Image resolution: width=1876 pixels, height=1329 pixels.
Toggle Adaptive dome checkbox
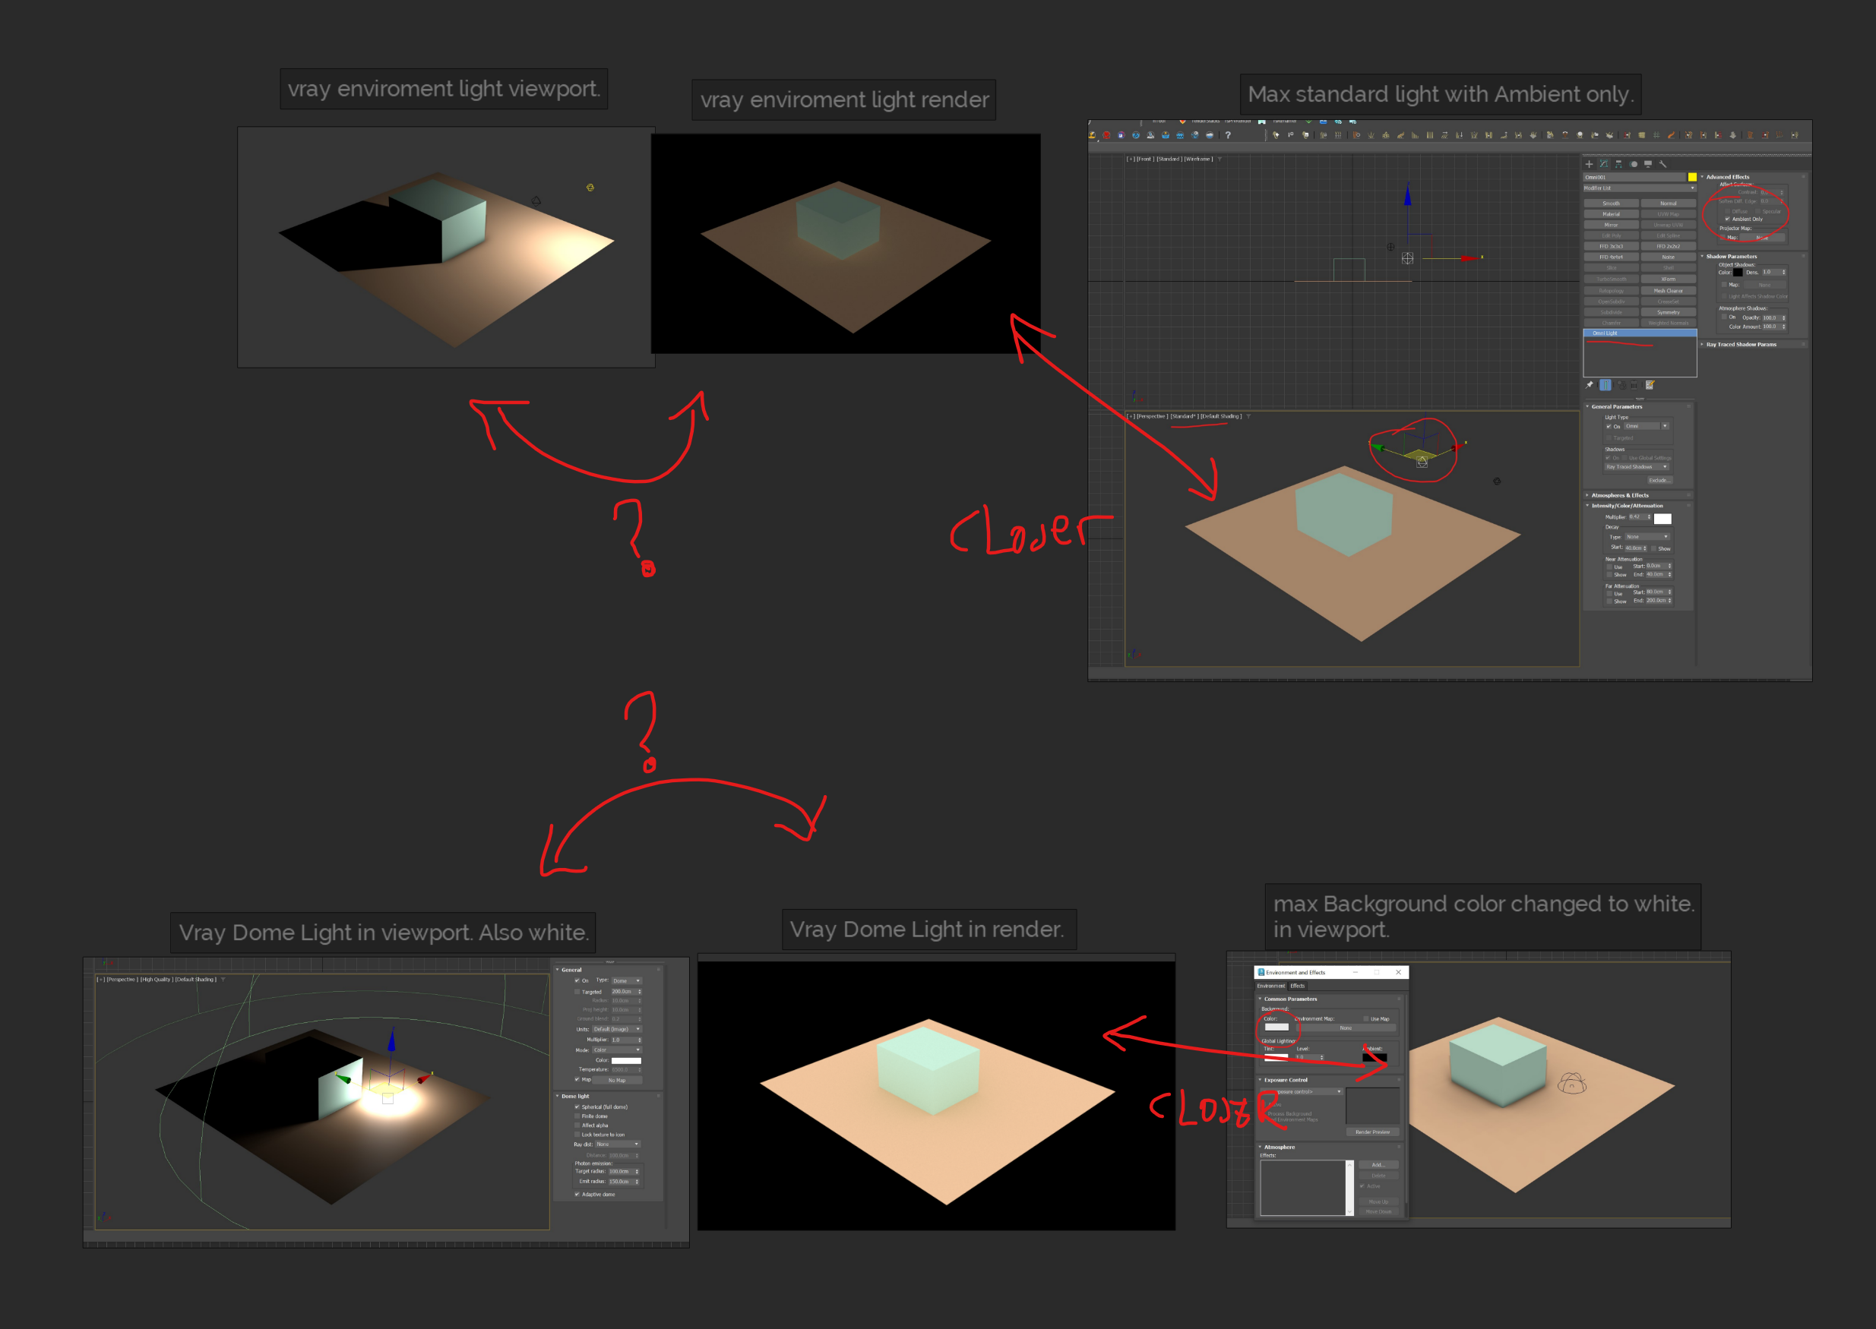tap(577, 1194)
